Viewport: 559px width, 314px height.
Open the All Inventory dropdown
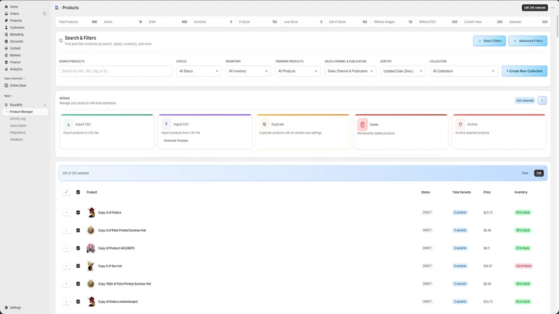click(248, 71)
